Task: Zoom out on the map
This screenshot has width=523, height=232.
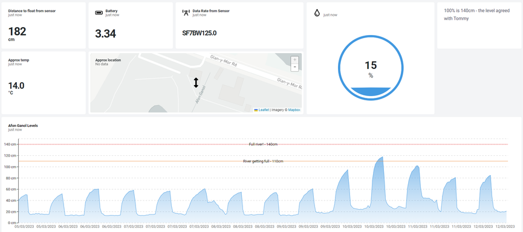Action: point(294,67)
